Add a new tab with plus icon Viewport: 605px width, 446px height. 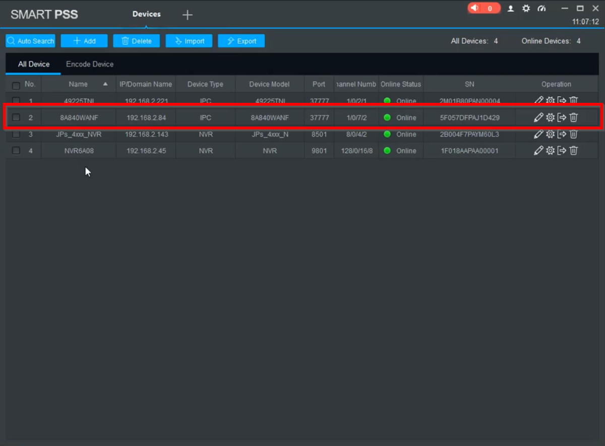click(188, 15)
